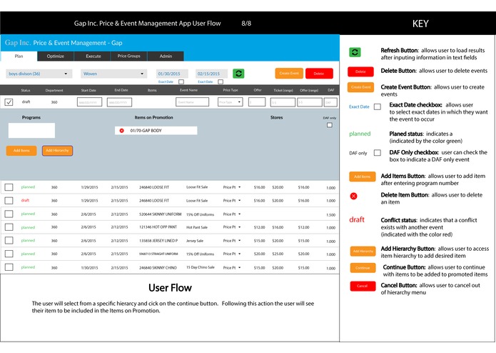Click the '520644 SKINNY UNIFORM' item cell

click(x=161, y=214)
